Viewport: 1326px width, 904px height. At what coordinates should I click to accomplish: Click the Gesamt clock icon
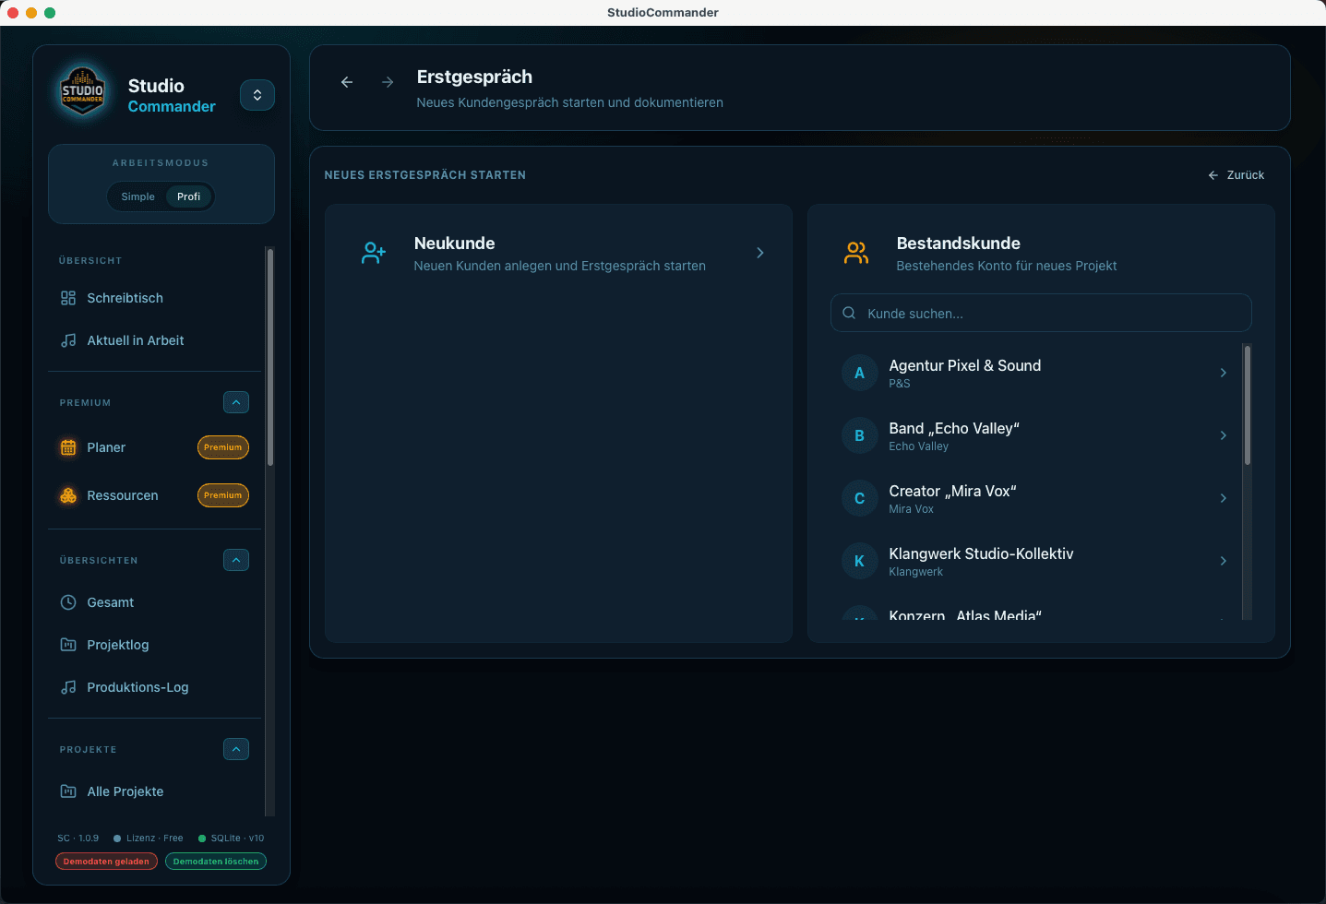click(x=68, y=602)
